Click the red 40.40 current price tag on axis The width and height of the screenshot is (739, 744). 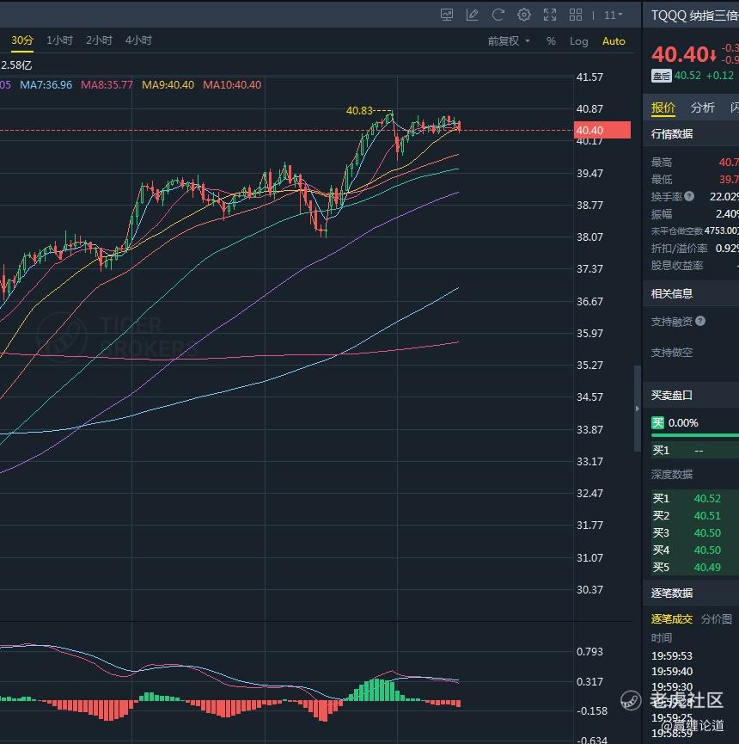click(602, 130)
